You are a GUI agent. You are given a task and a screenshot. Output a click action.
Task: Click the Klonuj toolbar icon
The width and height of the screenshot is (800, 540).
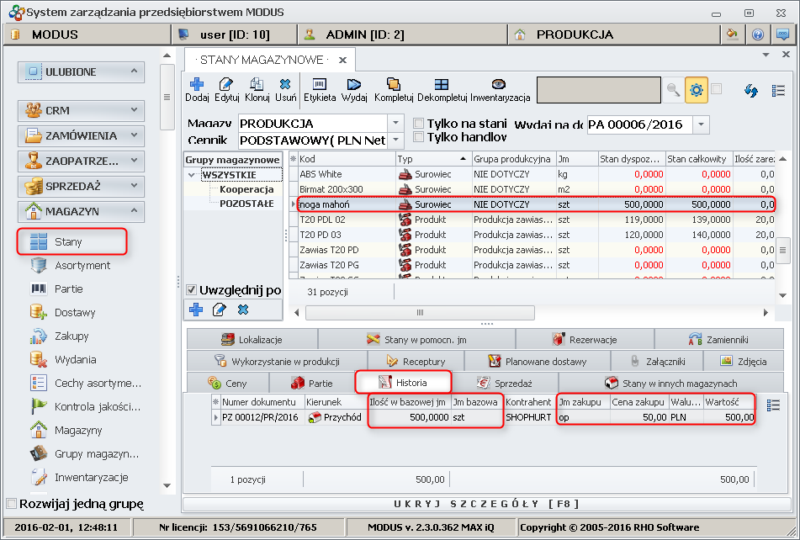coord(257,85)
